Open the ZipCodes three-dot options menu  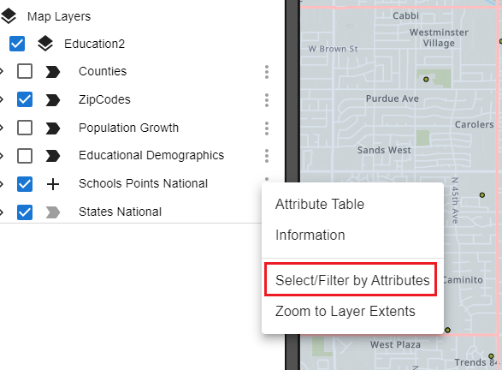click(x=267, y=100)
